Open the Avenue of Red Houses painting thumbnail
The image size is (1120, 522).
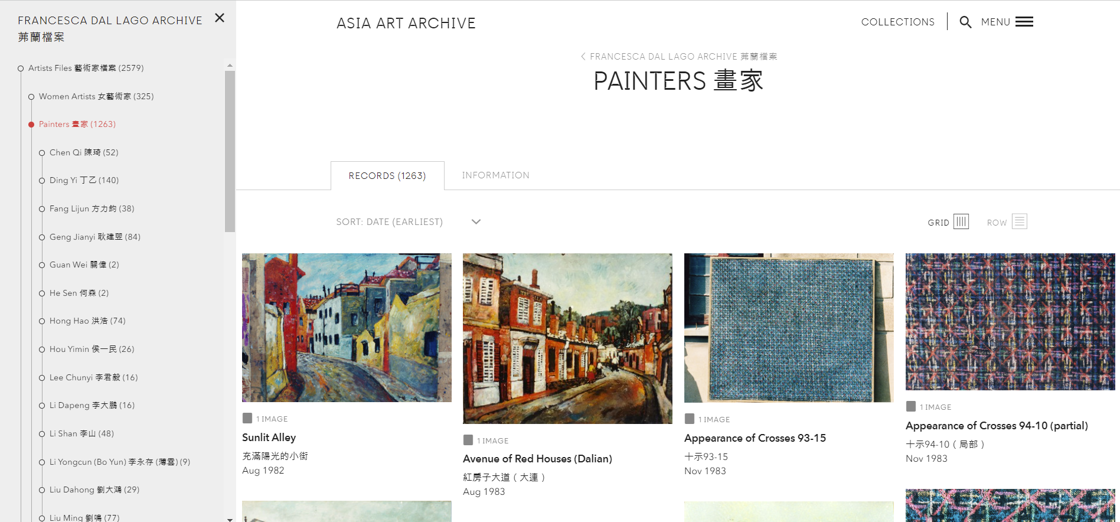click(567, 339)
